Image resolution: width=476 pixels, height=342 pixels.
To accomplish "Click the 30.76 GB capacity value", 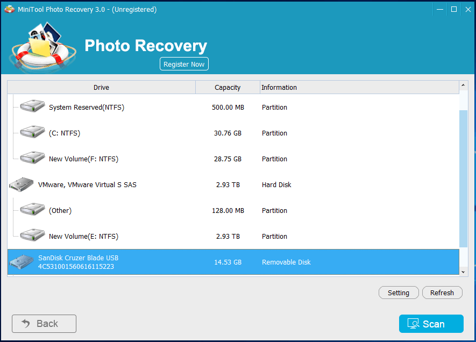I will point(228,133).
